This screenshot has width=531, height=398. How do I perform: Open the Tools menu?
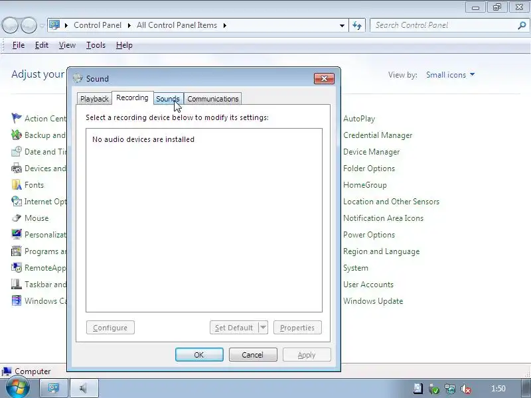(x=96, y=45)
